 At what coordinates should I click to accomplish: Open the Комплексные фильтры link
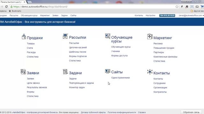165,57
